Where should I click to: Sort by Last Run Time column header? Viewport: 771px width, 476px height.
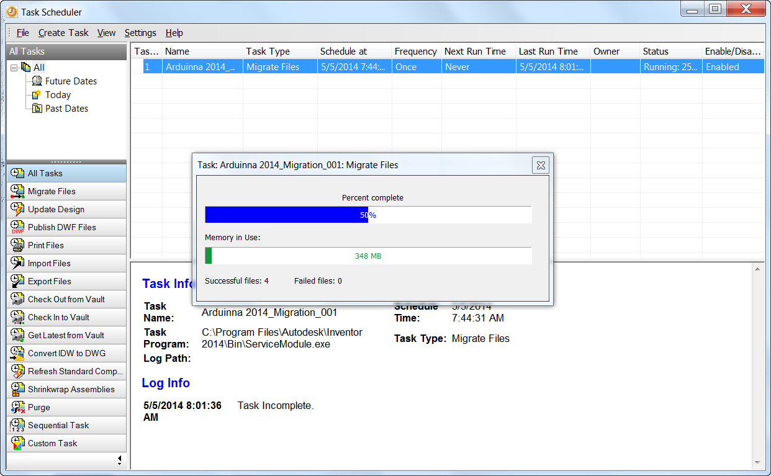(553, 52)
